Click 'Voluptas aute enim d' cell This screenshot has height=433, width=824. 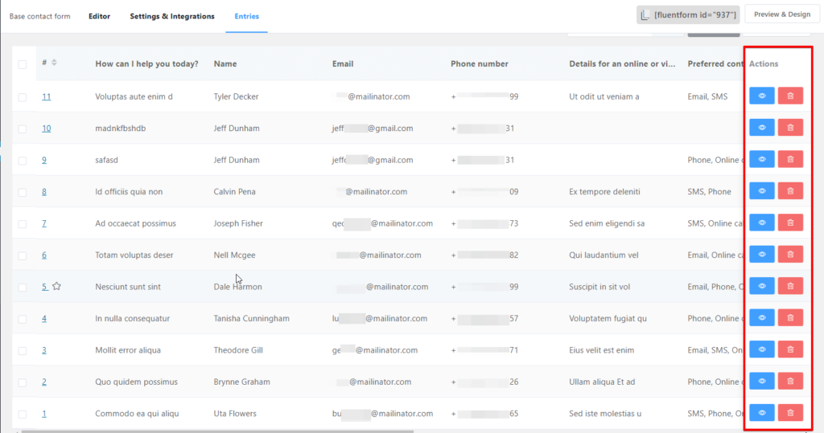(134, 96)
